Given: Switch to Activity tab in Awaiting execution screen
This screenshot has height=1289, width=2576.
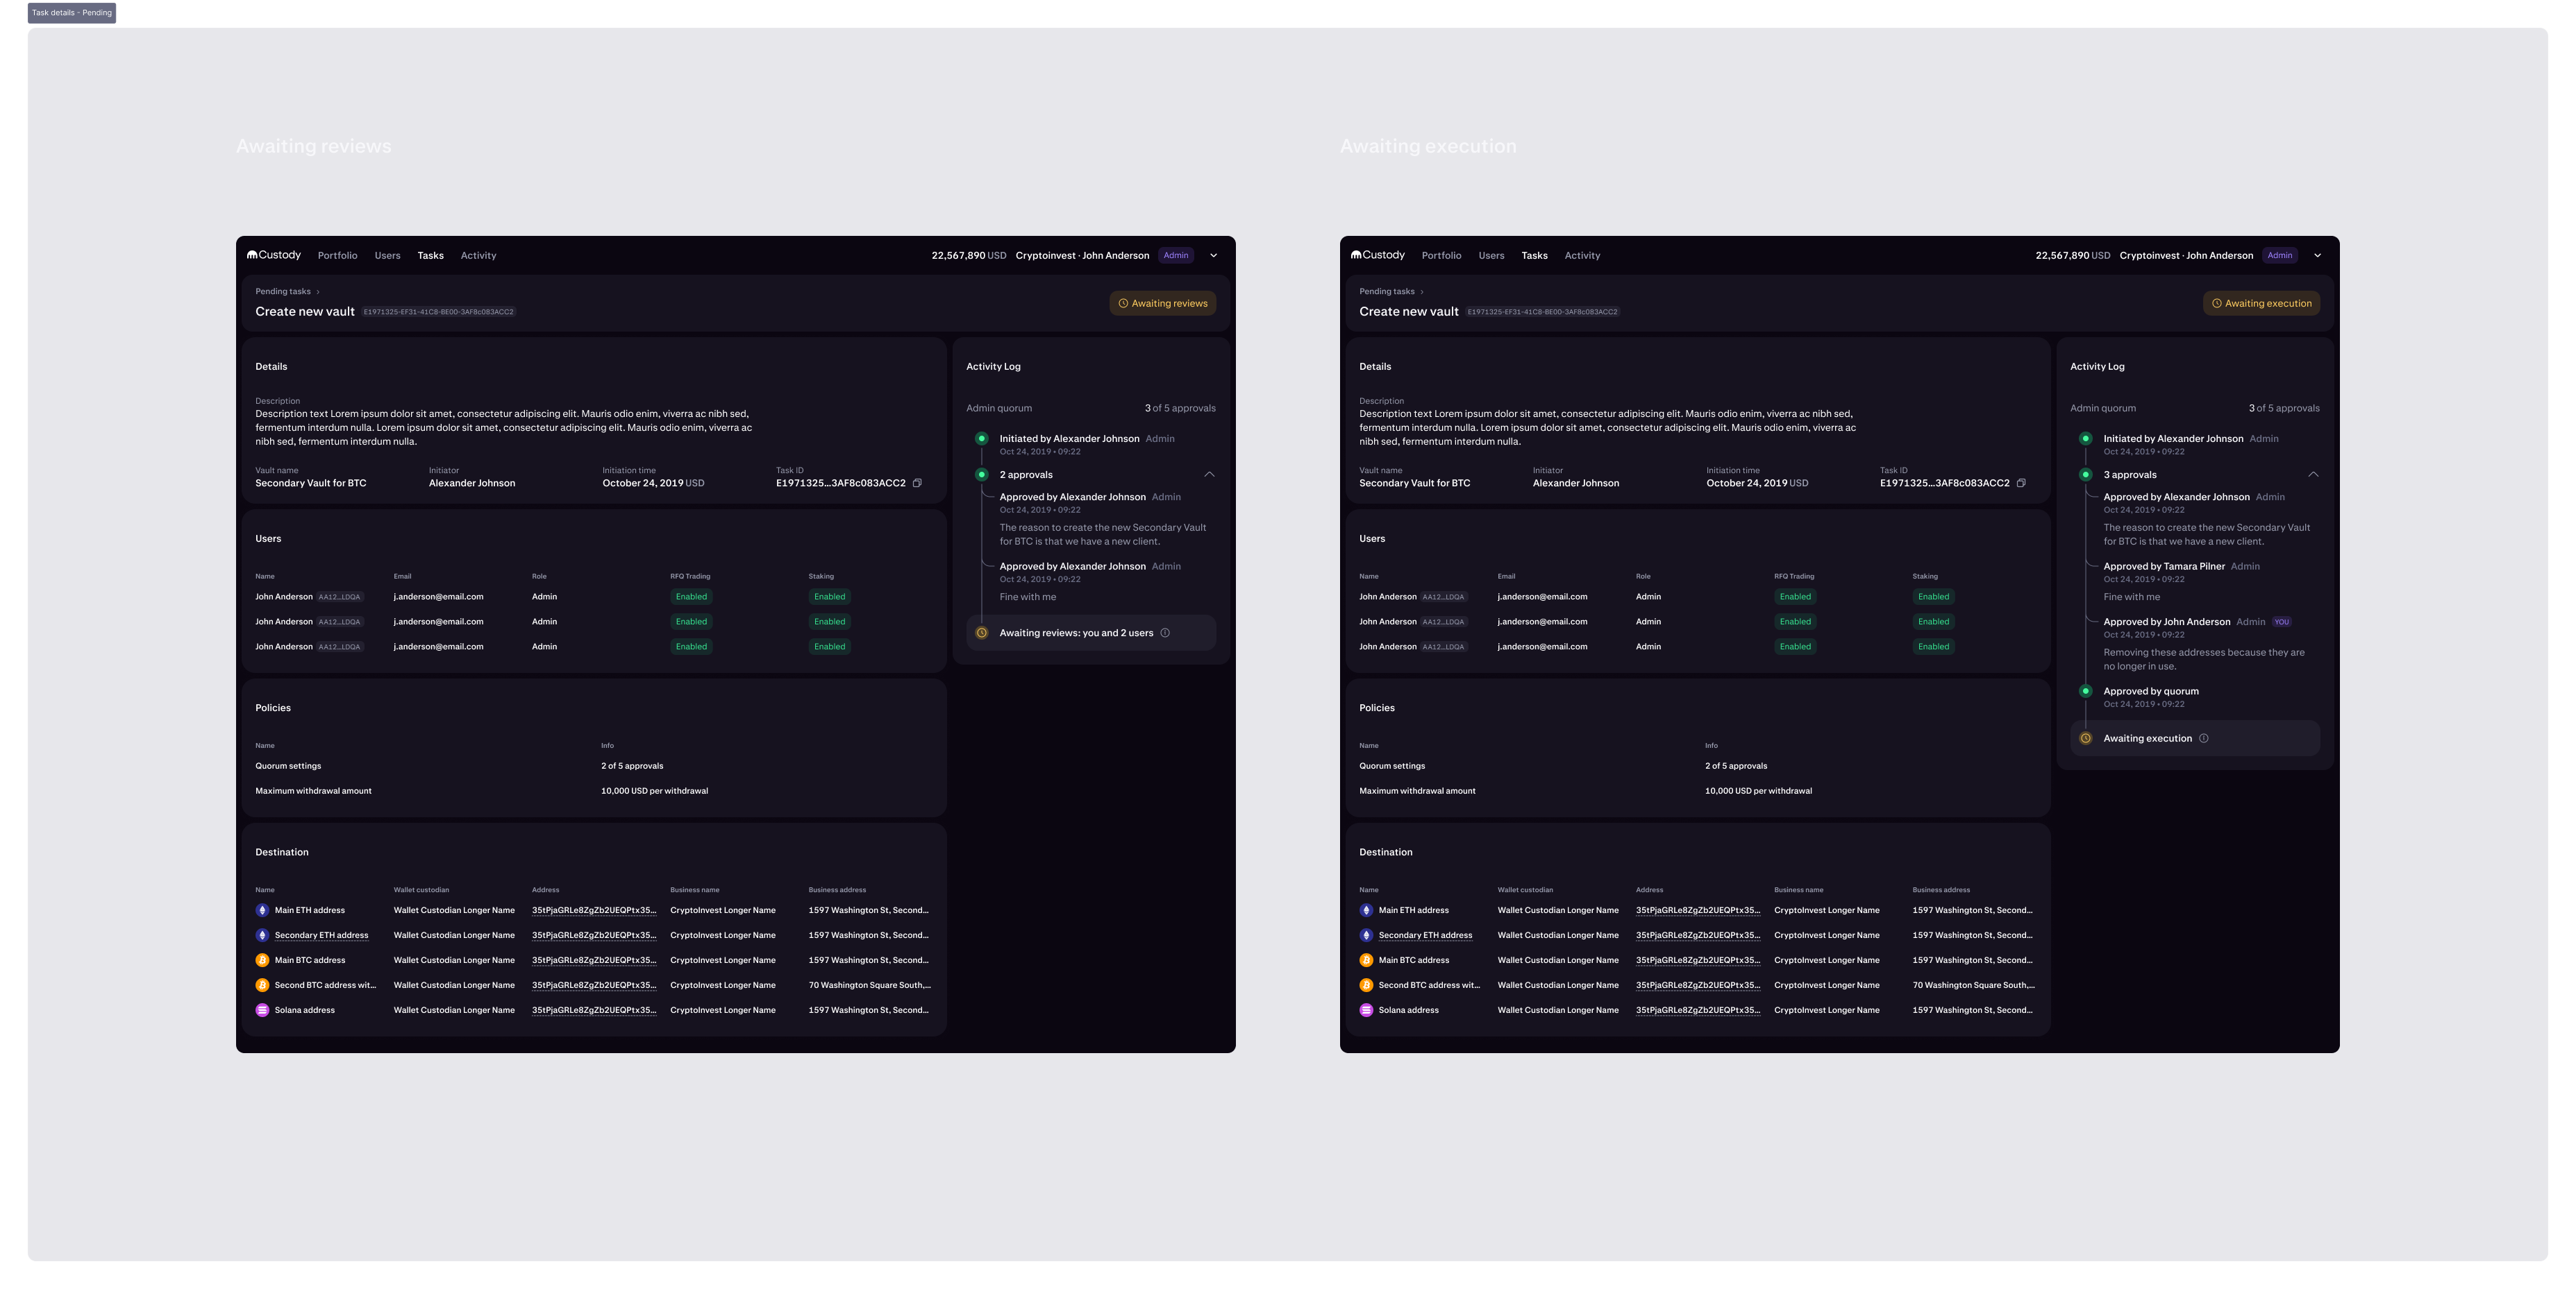Looking at the screenshot, I should click(1582, 256).
